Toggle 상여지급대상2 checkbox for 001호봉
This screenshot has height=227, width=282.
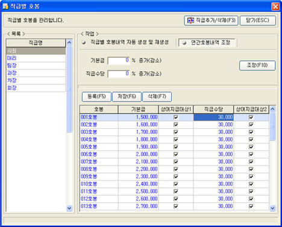click(x=251, y=117)
